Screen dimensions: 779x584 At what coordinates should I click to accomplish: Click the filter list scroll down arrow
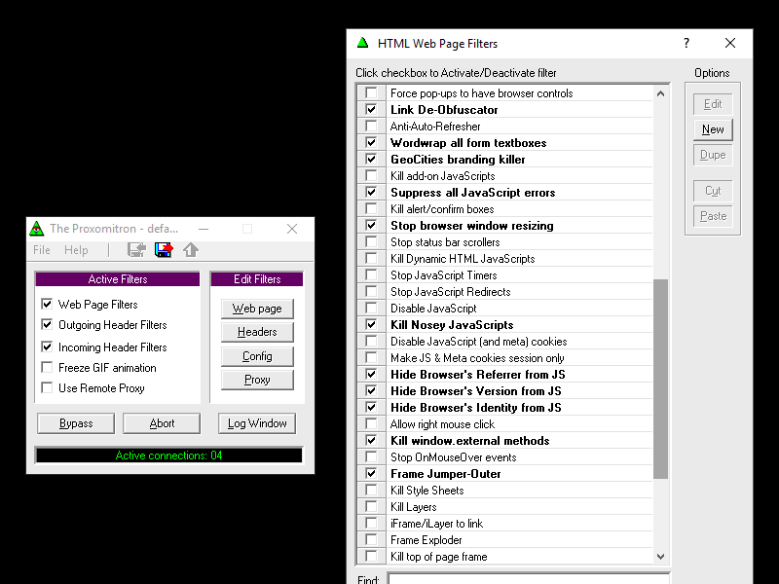(x=660, y=557)
